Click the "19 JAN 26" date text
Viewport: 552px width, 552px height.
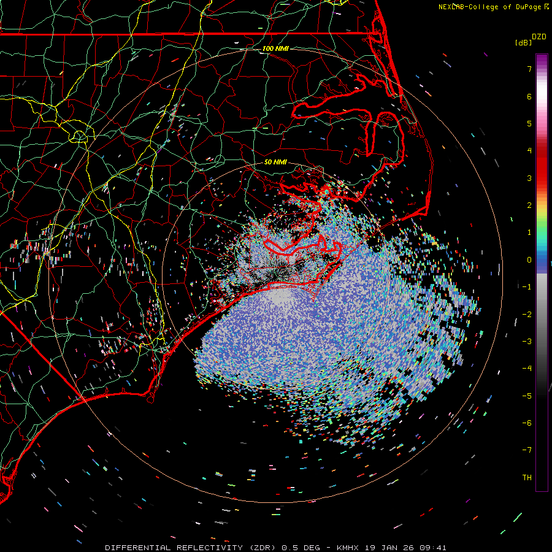tap(389, 548)
